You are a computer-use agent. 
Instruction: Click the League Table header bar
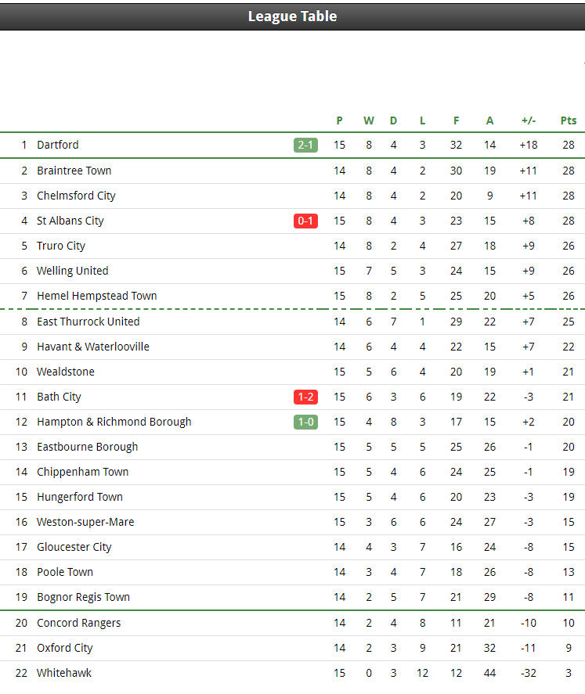click(x=292, y=16)
